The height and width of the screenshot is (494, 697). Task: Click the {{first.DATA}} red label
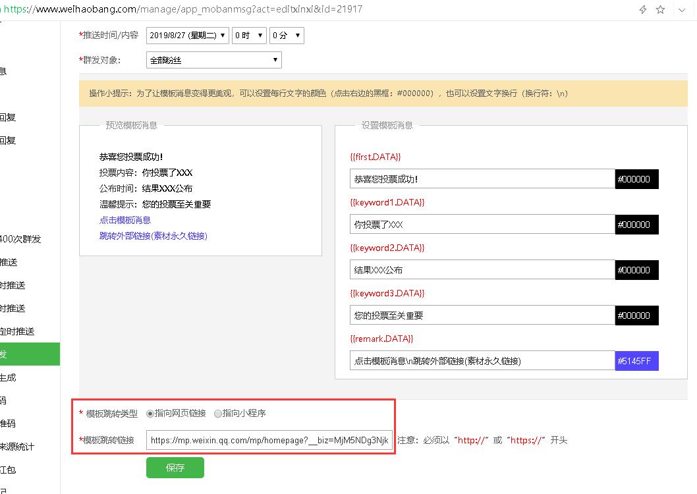375,157
